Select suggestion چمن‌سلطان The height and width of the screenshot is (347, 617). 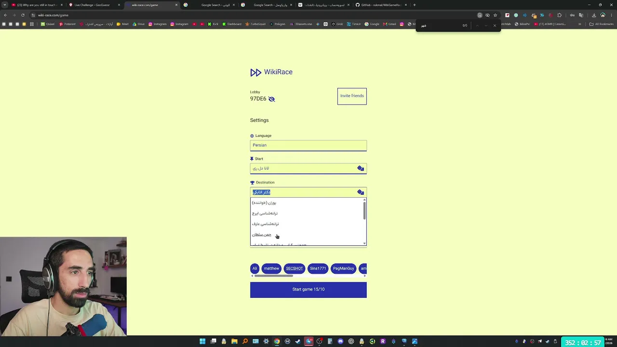click(x=307, y=235)
